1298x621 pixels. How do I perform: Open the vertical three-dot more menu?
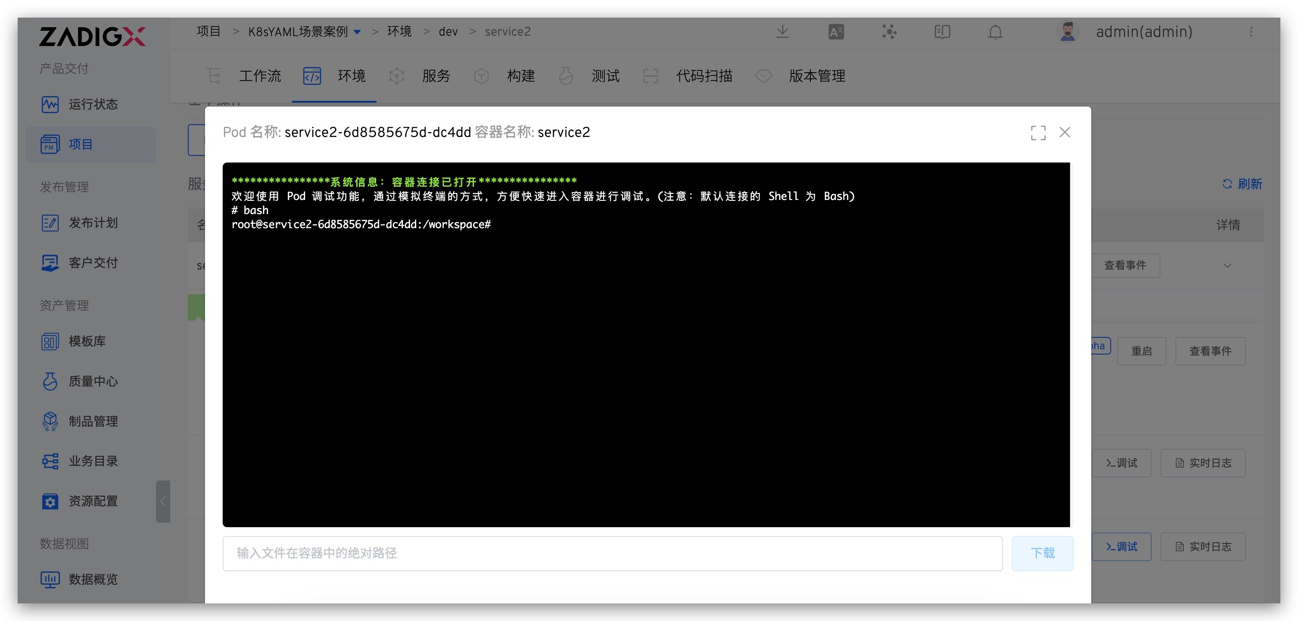tap(1251, 32)
